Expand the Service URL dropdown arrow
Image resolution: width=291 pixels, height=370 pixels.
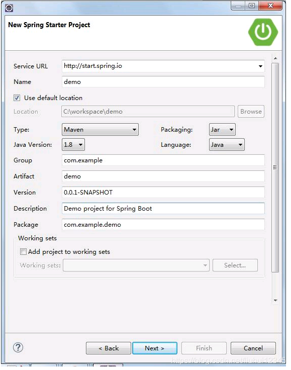click(260, 66)
